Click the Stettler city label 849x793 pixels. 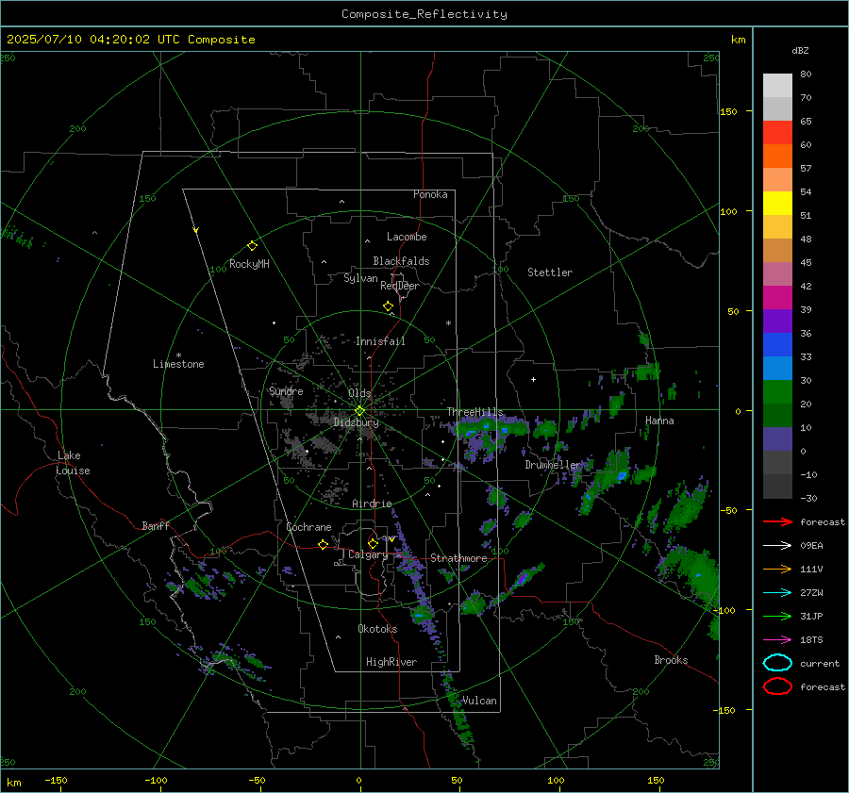pyautogui.click(x=550, y=273)
